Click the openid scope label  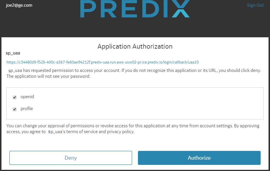[x=27, y=97]
